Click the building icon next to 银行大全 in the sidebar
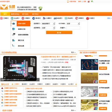 click(14, 40)
